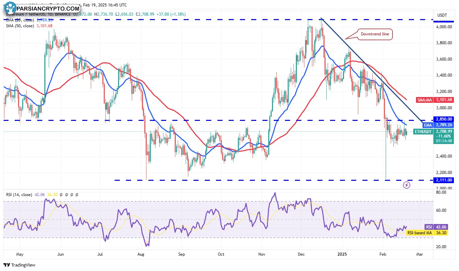Click the 3,000.00 price axis label
Screen dimensions: 459x271
[444, 108]
